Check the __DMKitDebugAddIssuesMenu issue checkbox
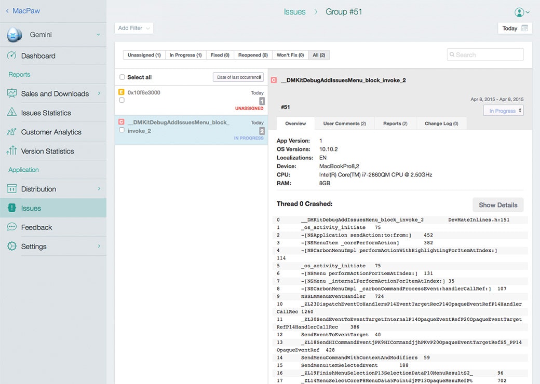 pos(122,130)
